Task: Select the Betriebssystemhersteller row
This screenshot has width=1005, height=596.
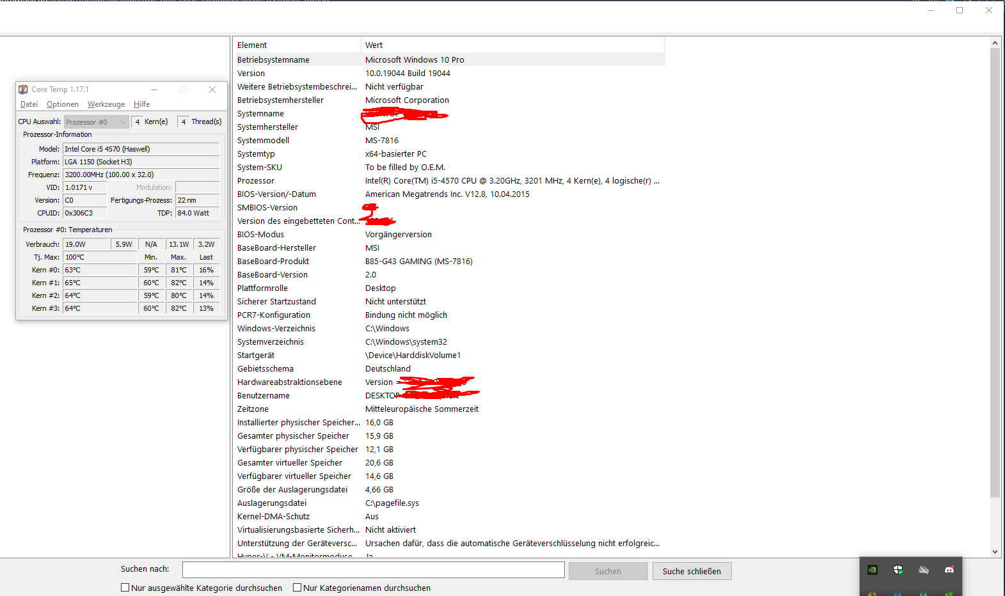Action: (449, 100)
